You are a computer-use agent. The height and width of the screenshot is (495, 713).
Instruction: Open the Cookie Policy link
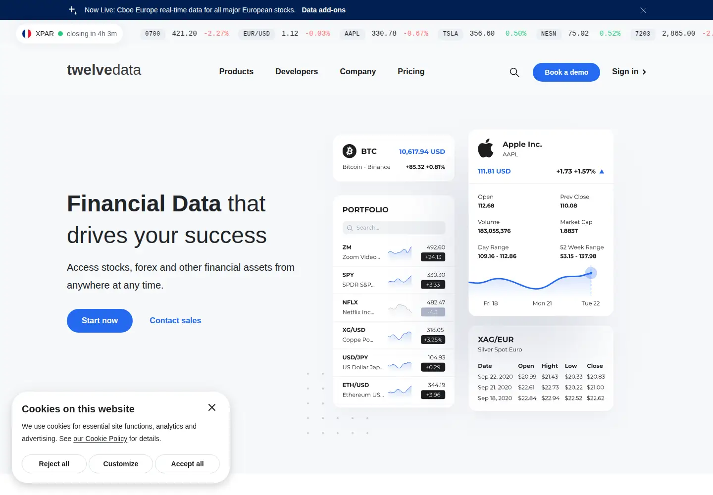[x=101, y=439]
